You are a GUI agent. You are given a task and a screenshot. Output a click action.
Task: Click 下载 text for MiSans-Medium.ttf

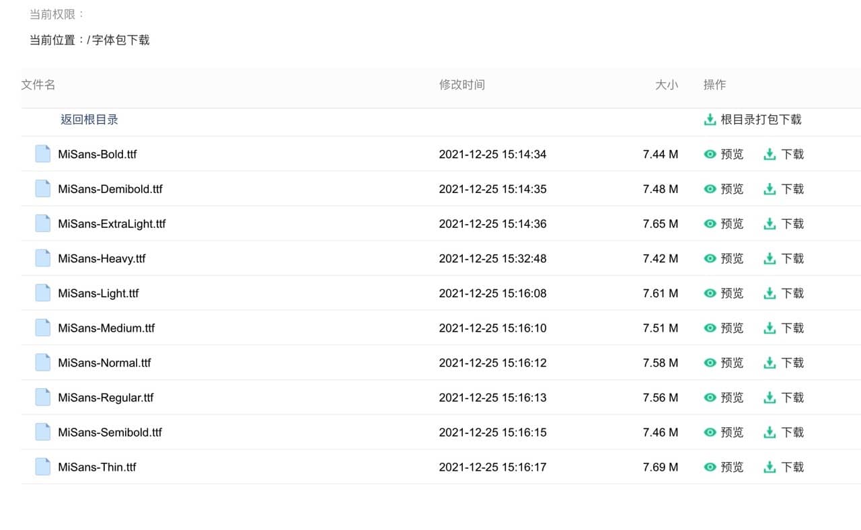(792, 328)
